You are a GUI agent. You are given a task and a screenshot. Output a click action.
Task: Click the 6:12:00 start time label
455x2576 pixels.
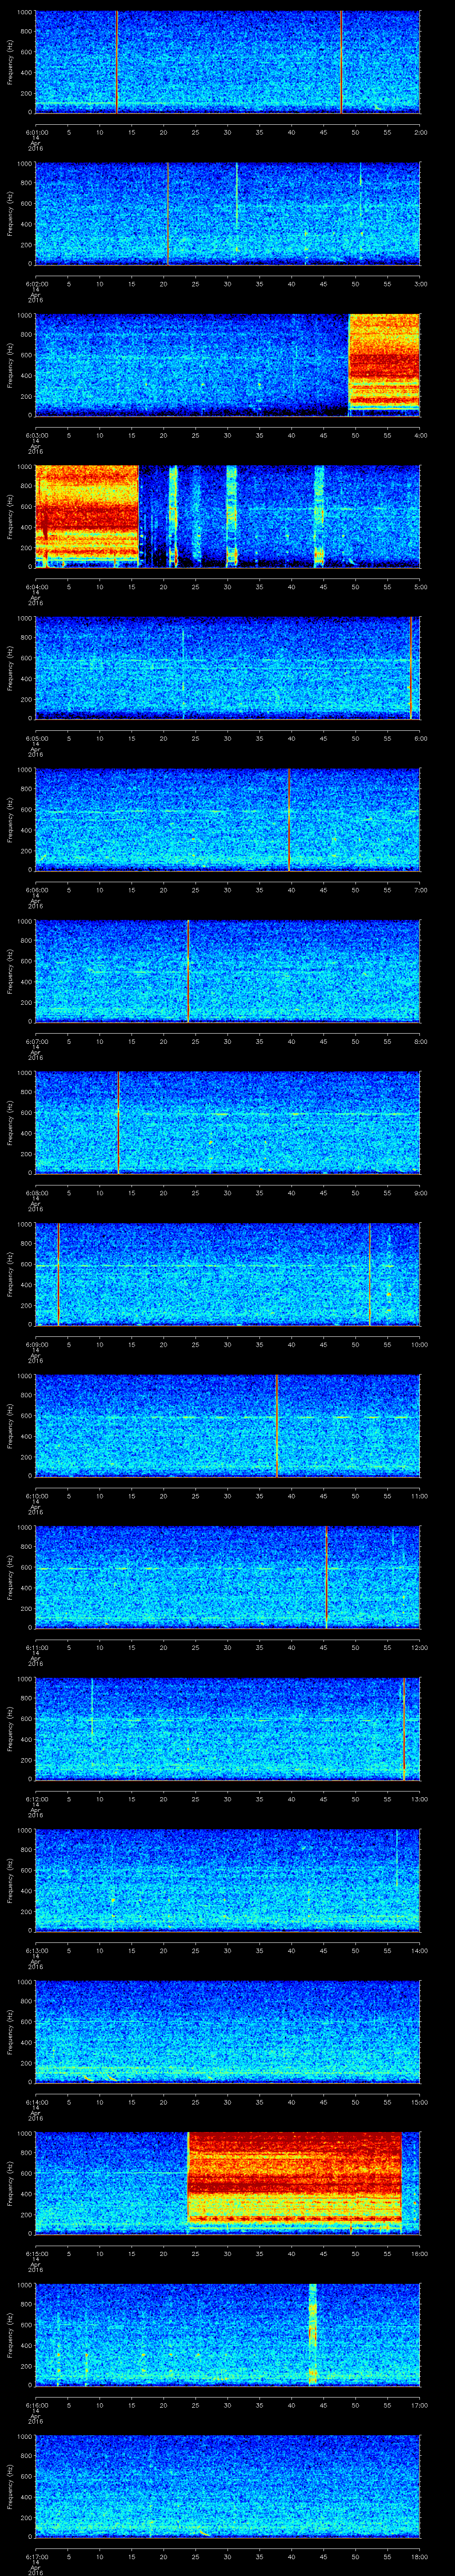[36, 1800]
